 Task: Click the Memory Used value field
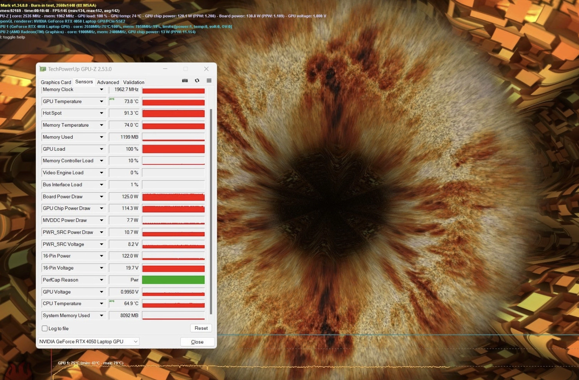[124, 137]
